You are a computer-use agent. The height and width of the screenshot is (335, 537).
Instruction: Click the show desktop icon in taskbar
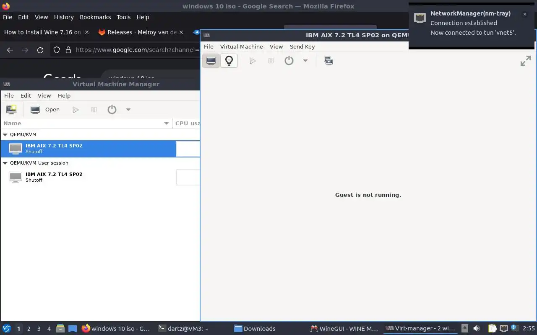tap(73, 329)
